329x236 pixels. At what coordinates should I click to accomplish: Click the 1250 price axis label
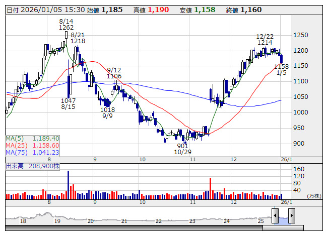tap(301, 35)
